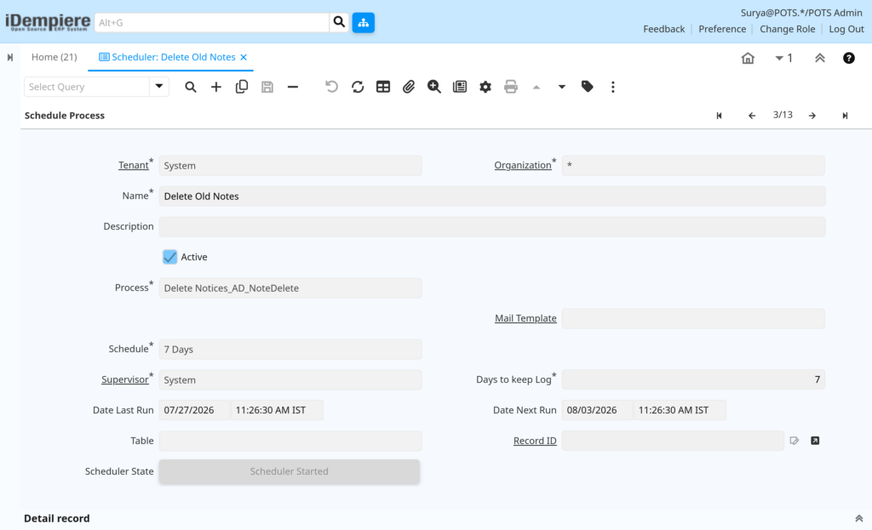Click the Name field with Delete Old Notes
The image size is (872, 530).
492,197
